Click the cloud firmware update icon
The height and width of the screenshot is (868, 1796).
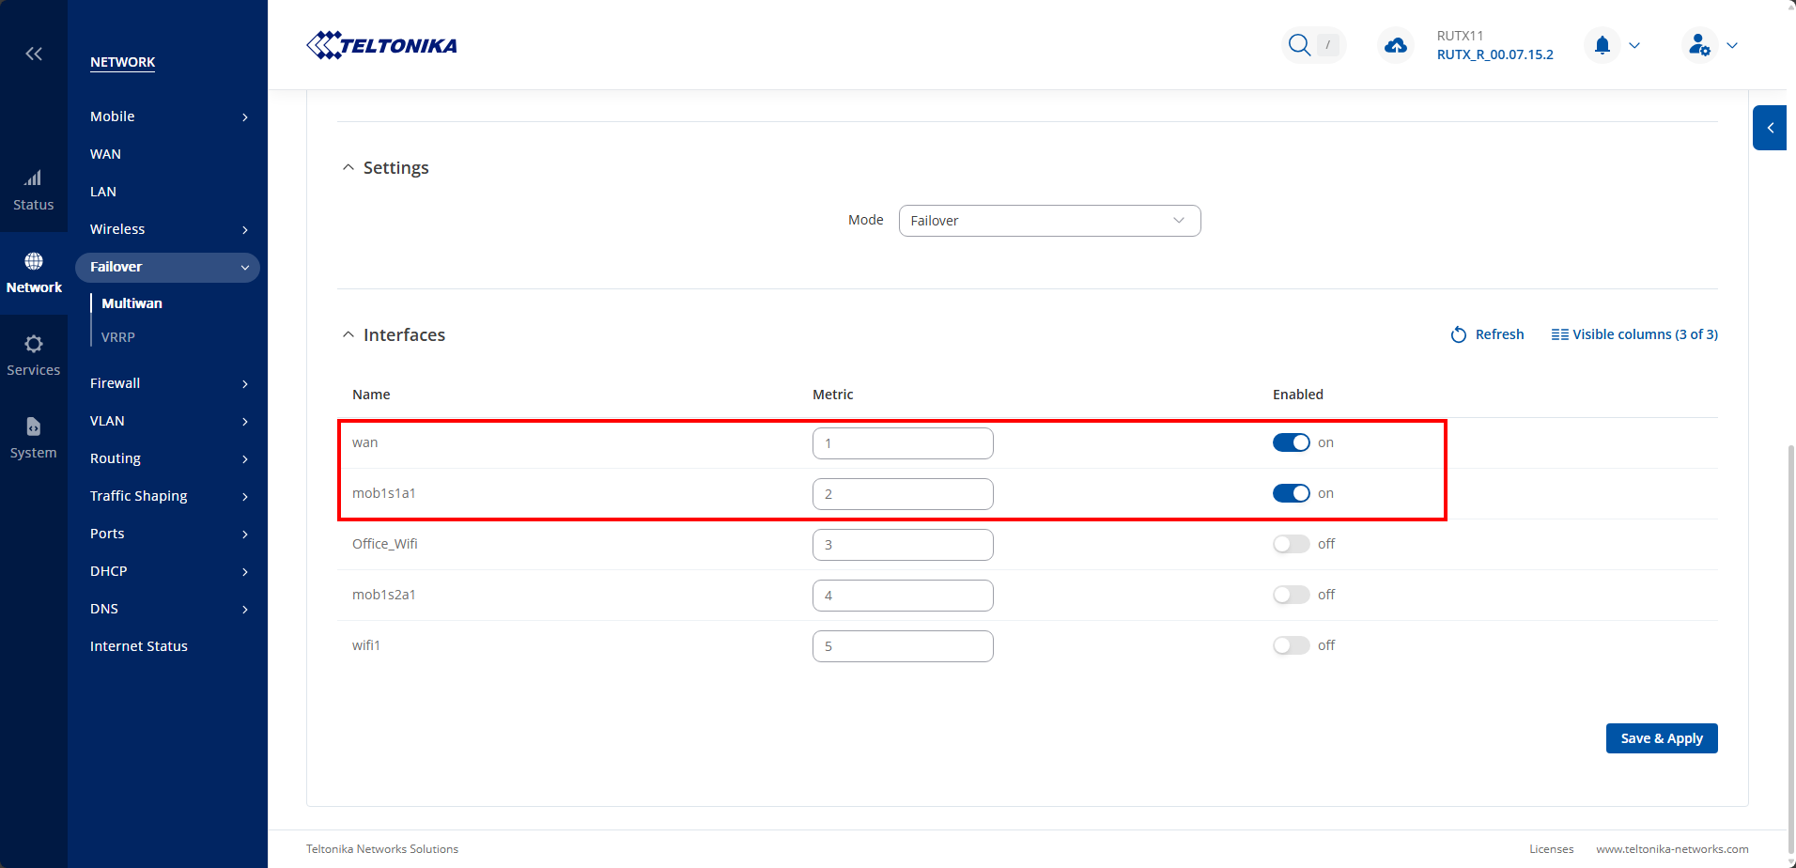point(1396,45)
